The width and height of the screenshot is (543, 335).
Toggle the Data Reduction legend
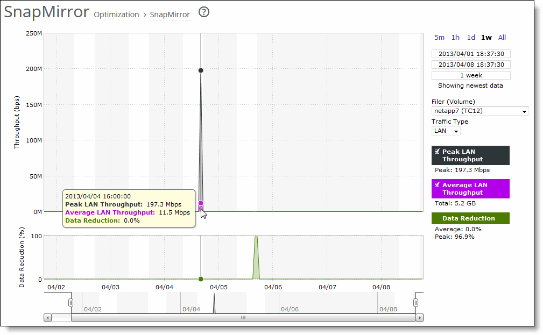click(x=470, y=218)
